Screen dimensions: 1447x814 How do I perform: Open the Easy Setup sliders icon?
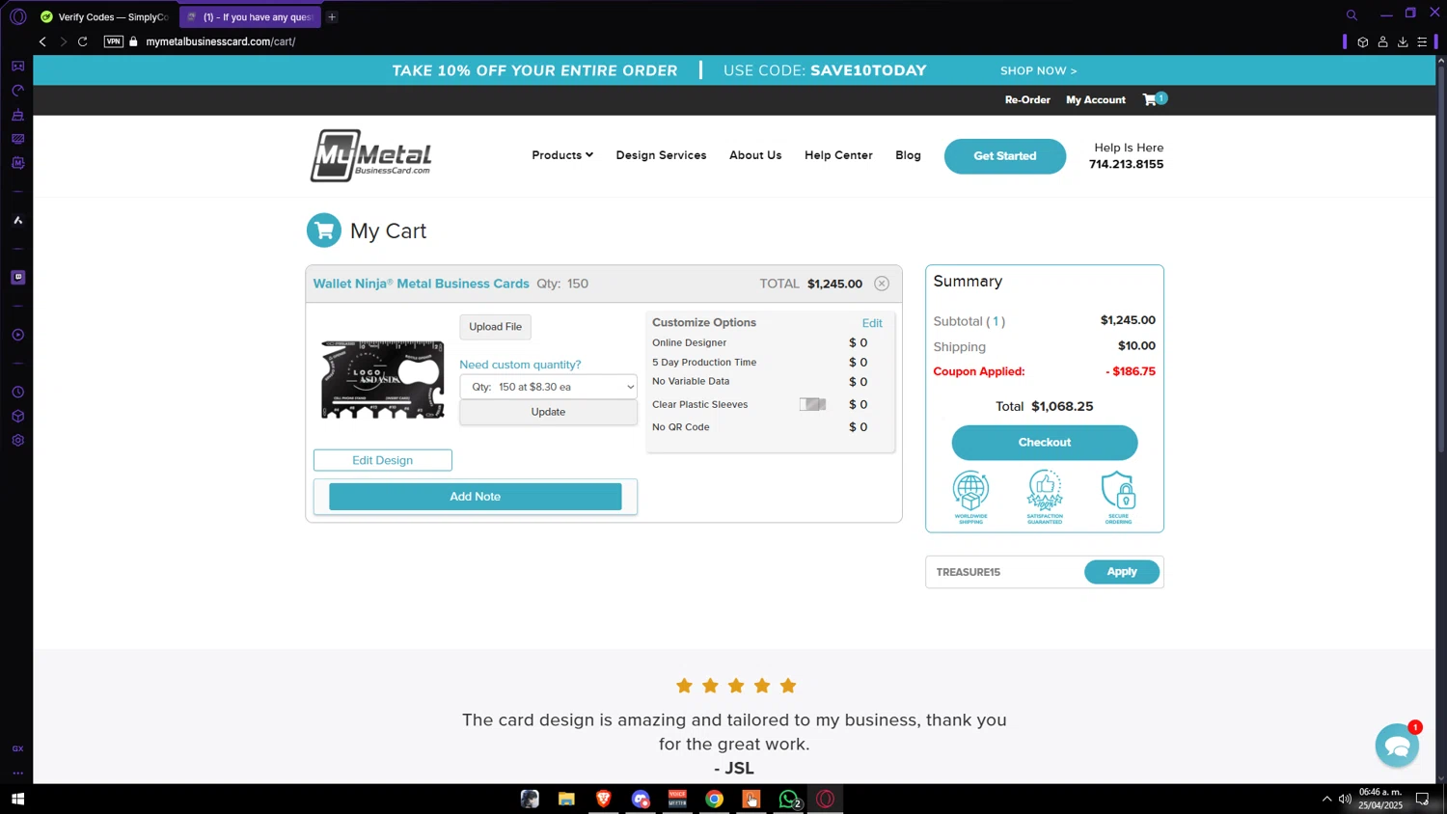(1422, 41)
